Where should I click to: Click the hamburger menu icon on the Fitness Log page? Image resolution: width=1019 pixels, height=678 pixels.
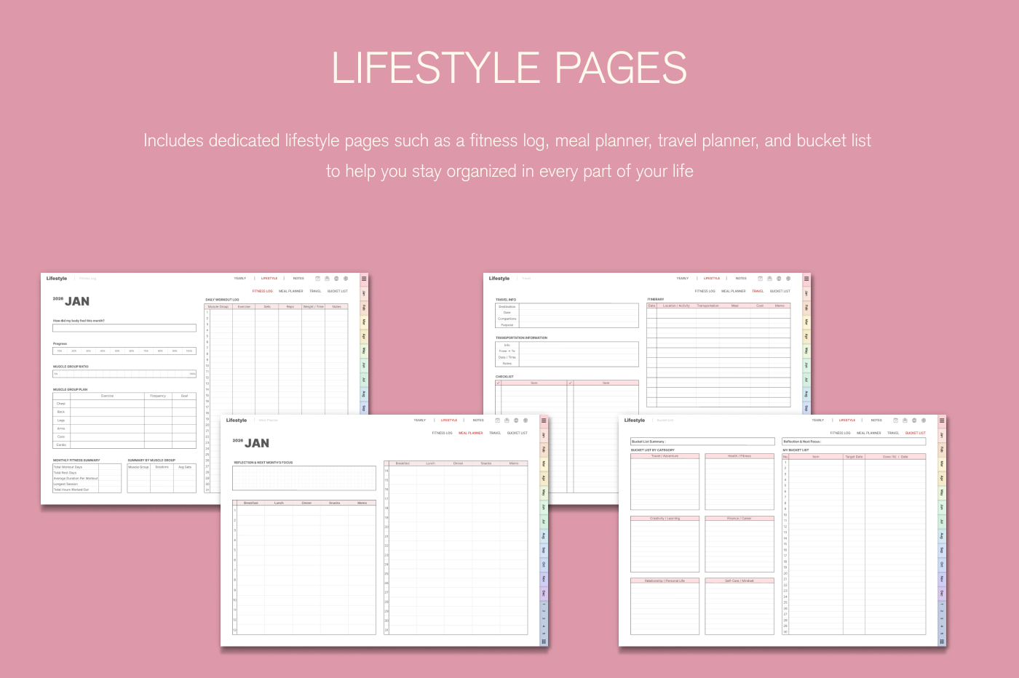point(364,279)
